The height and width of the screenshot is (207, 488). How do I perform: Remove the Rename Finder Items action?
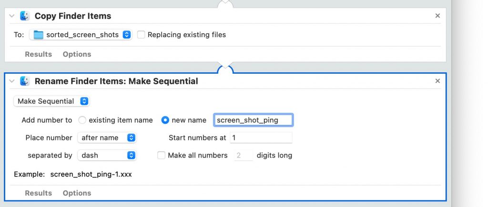pyautogui.click(x=437, y=81)
